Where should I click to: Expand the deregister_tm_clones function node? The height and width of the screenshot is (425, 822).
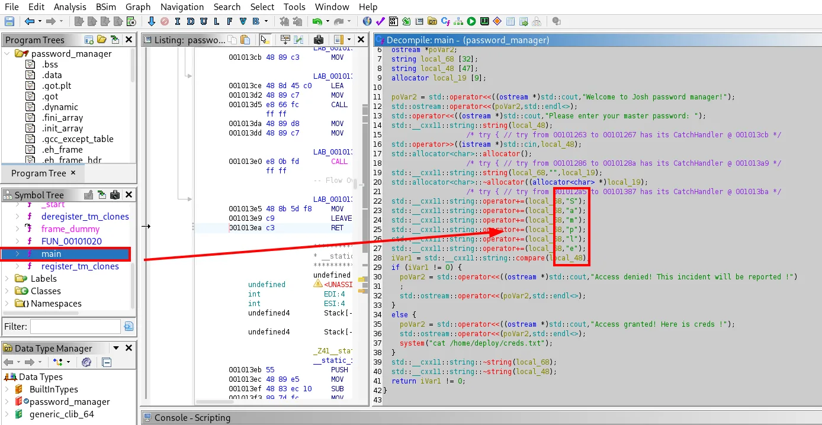tap(17, 216)
